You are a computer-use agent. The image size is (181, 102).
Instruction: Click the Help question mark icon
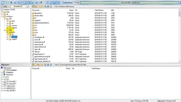(54, 3)
